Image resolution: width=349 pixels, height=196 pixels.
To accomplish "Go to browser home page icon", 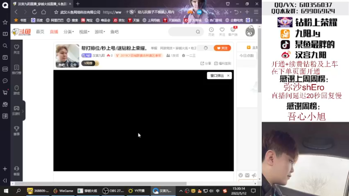I will 44,12.
